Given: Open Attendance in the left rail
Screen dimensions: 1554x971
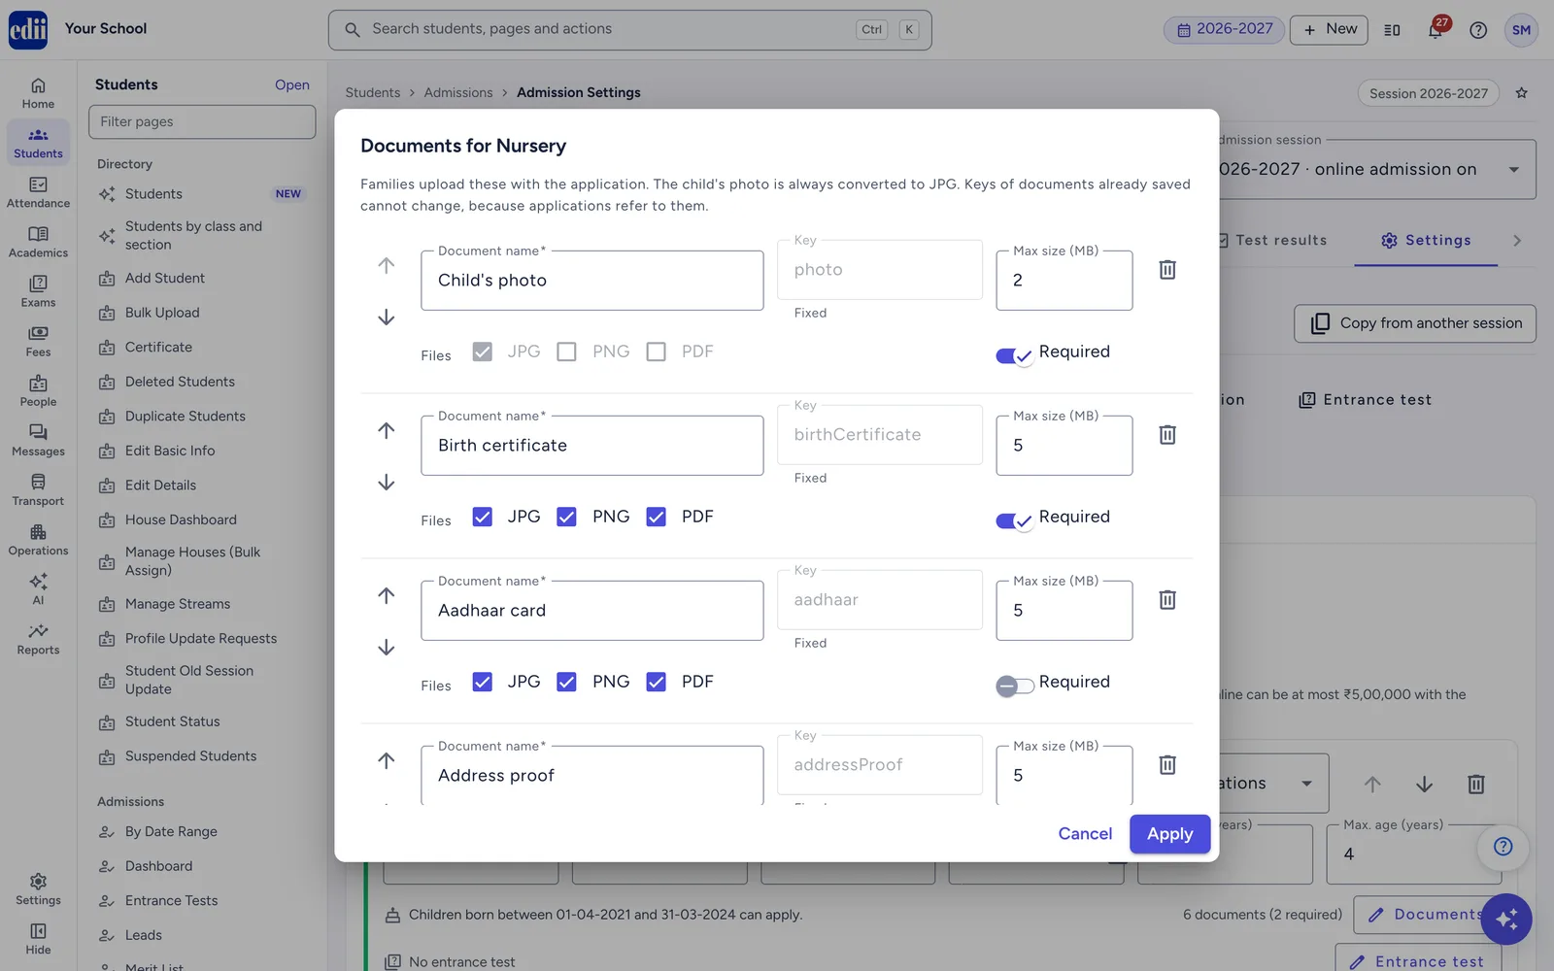Looking at the screenshot, I should pyautogui.click(x=38, y=192).
